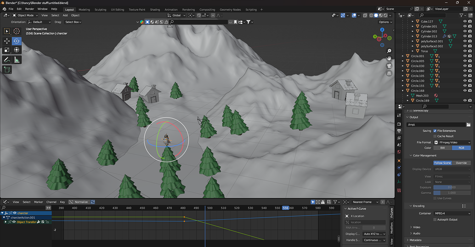
Task: Activate the 3D Cursor tool
Action: click(x=17, y=31)
